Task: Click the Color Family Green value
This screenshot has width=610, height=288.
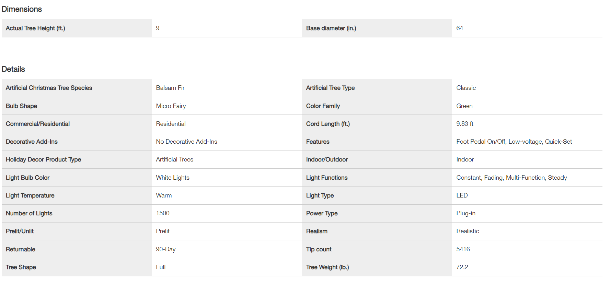Action: click(x=464, y=106)
